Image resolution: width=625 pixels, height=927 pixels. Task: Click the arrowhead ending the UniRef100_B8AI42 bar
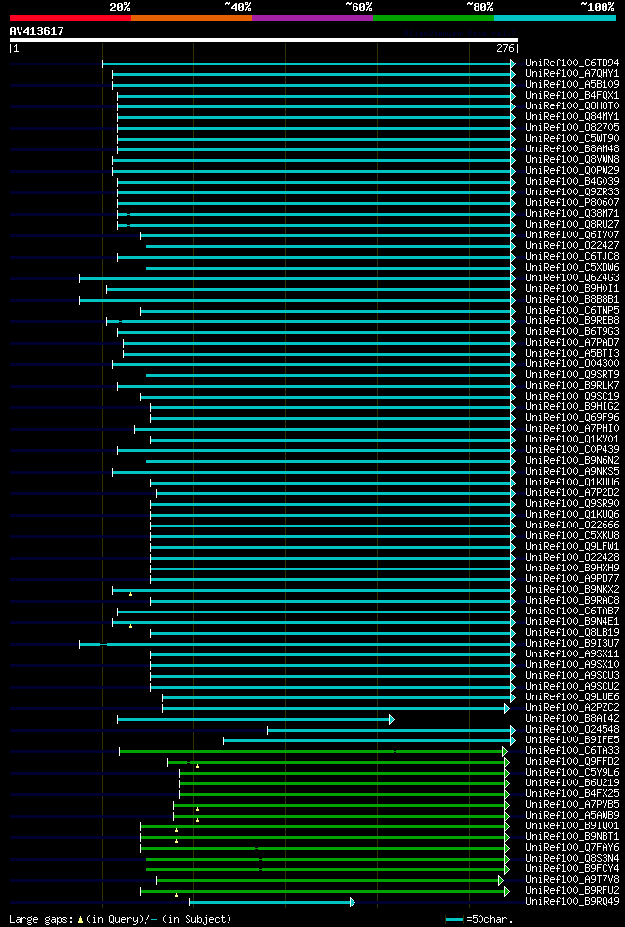pos(391,719)
